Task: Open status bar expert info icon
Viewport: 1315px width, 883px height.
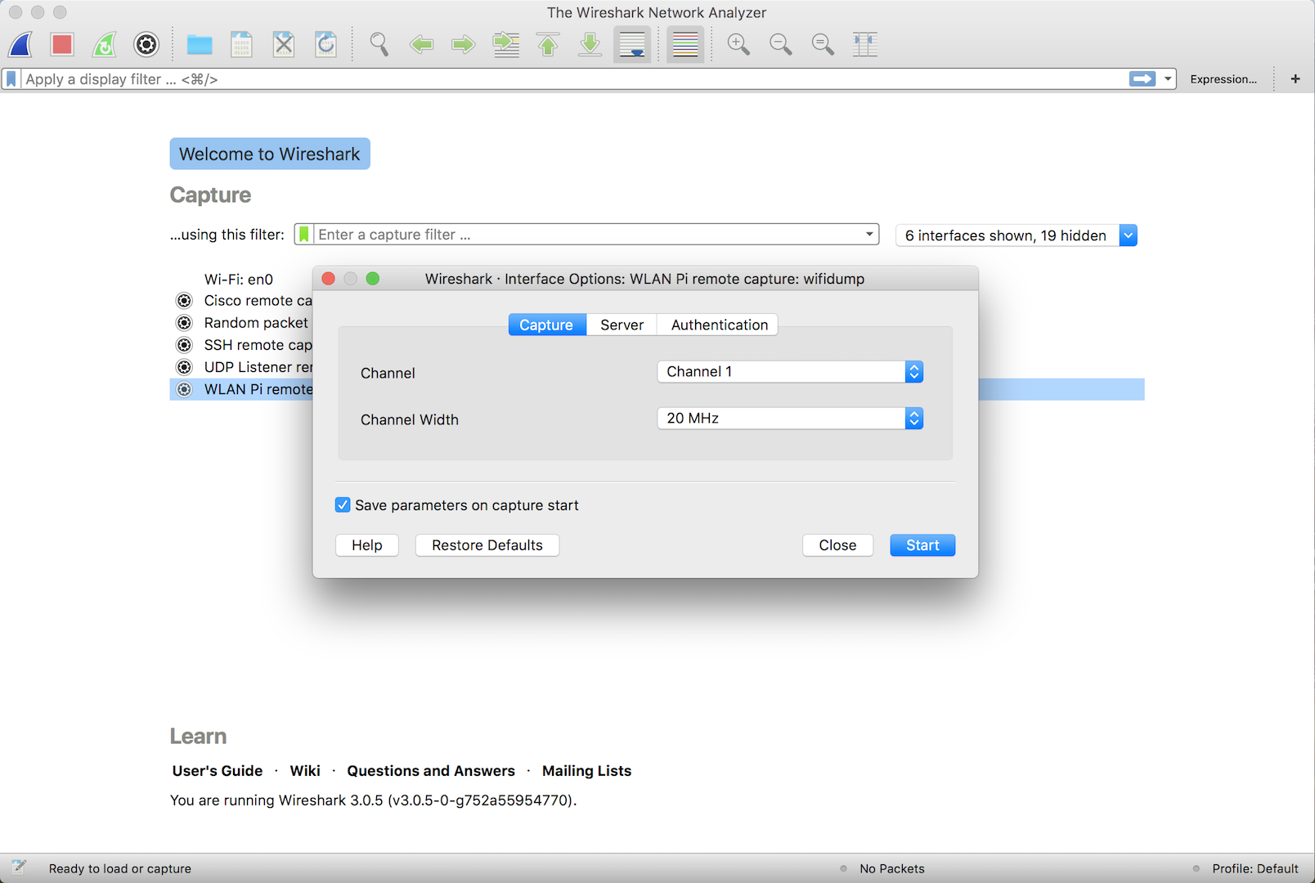Action: tap(19, 867)
